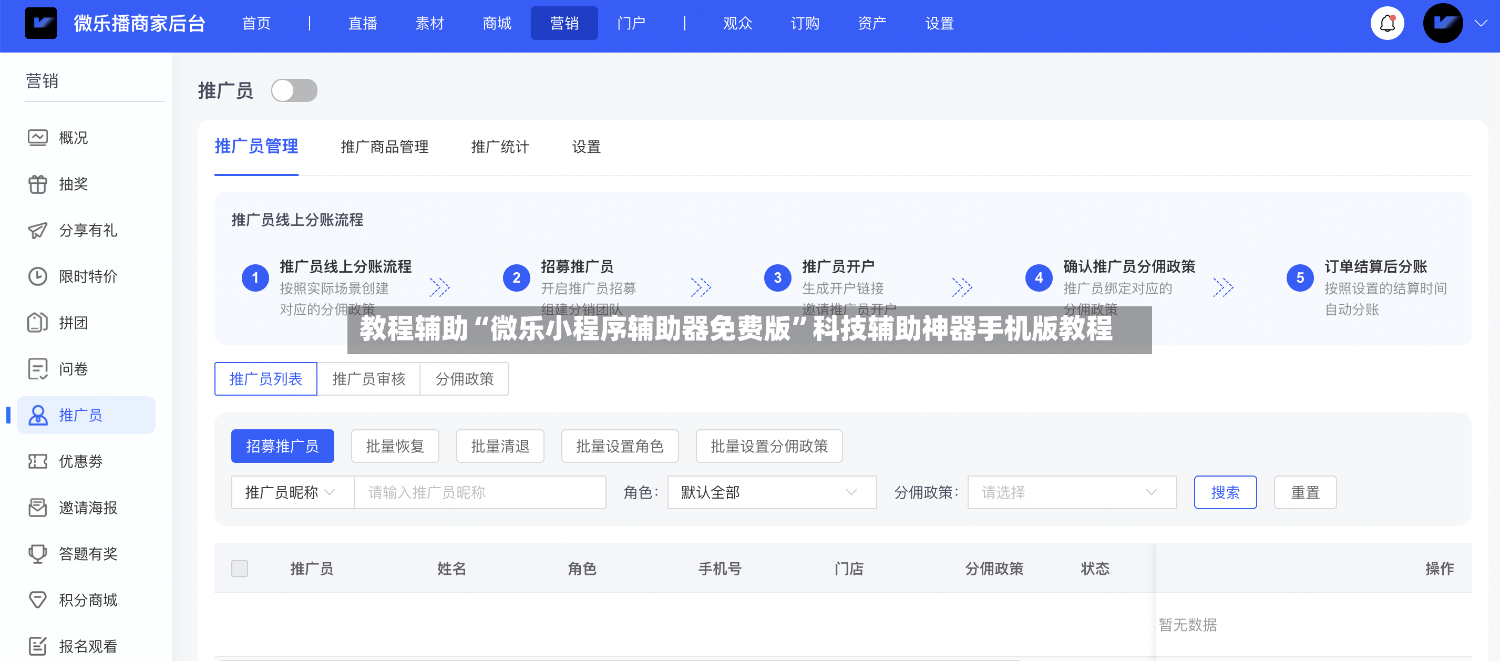
Task: Click the 批量清退 button
Action: click(500, 446)
